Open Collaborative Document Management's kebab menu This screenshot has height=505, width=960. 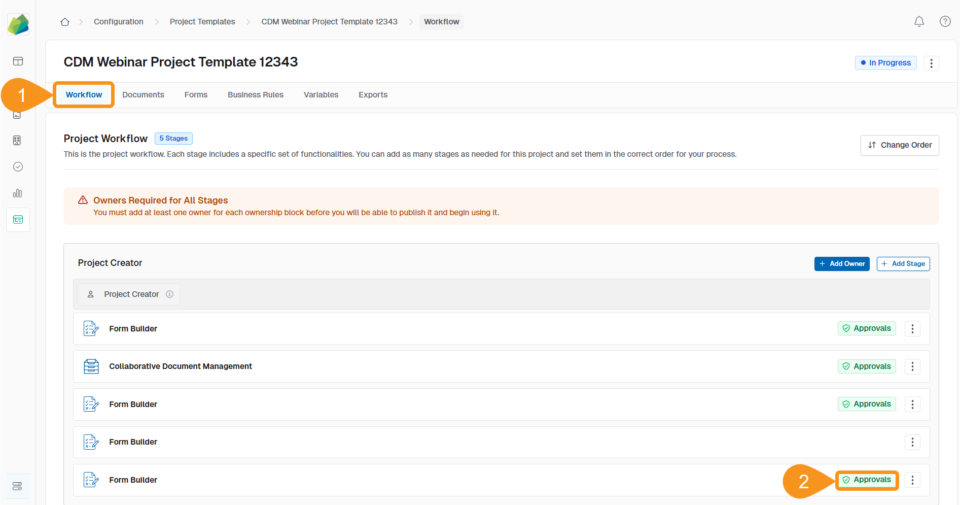(912, 366)
